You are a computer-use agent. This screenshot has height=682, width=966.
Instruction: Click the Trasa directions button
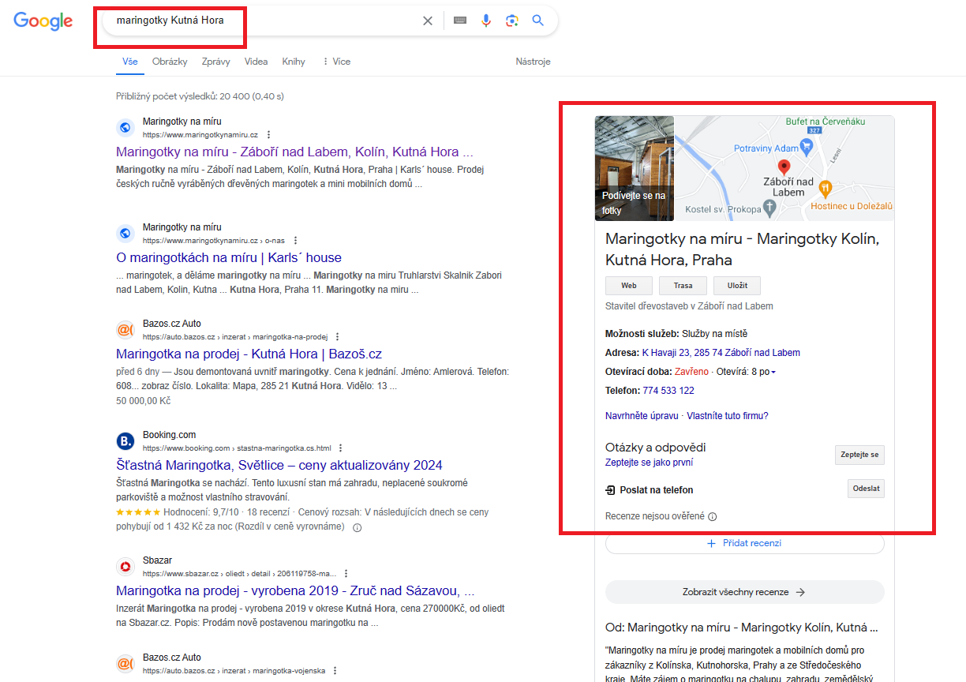tap(683, 286)
